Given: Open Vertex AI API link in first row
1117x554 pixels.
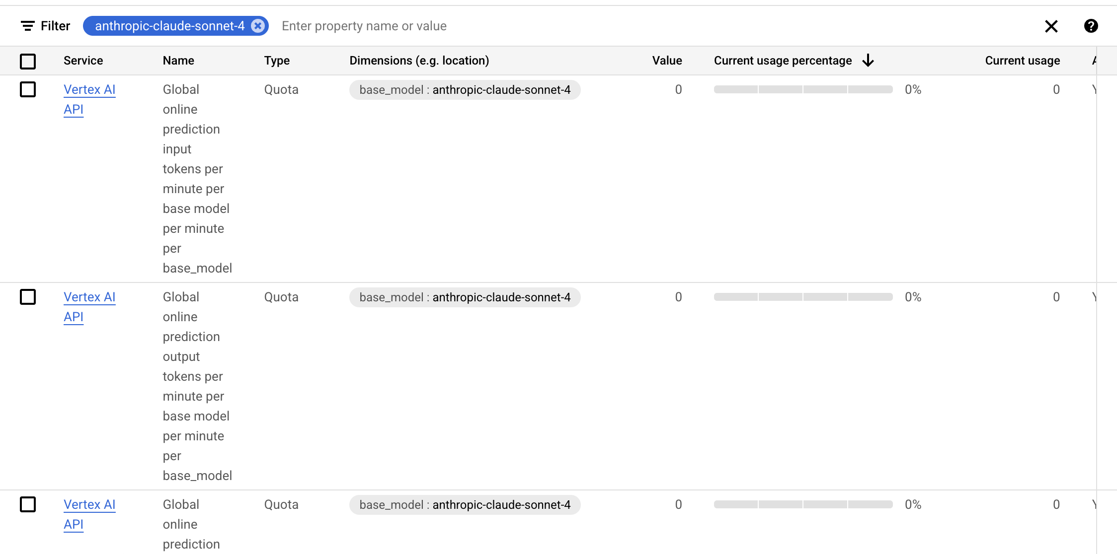Looking at the screenshot, I should point(89,99).
